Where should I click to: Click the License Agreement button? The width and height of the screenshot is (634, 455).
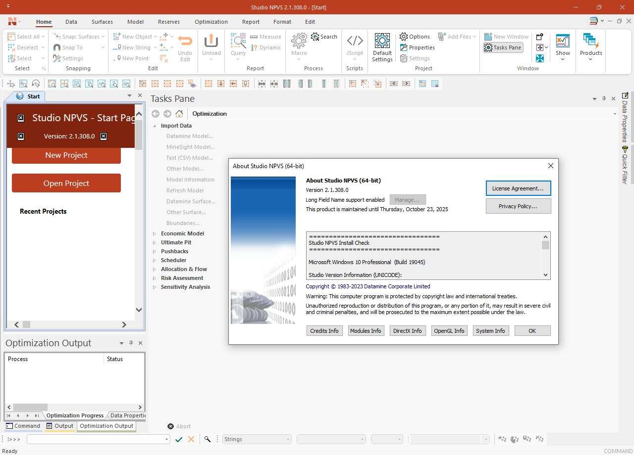coord(518,188)
